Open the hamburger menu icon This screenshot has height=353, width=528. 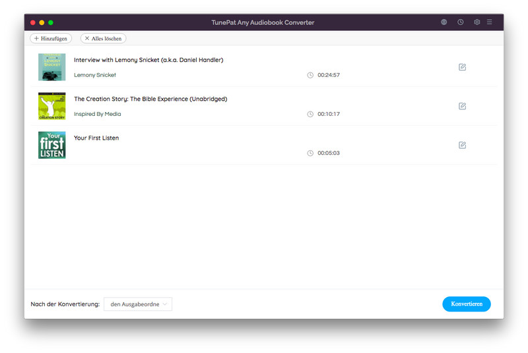(x=489, y=22)
